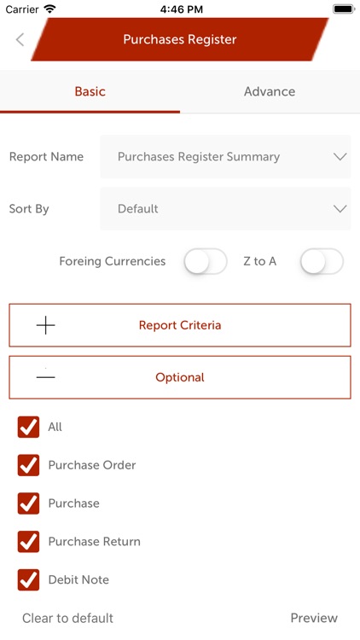Uncheck the Purchase Order checkbox
Image resolution: width=360 pixels, height=640 pixels.
[x=28, y=465]
